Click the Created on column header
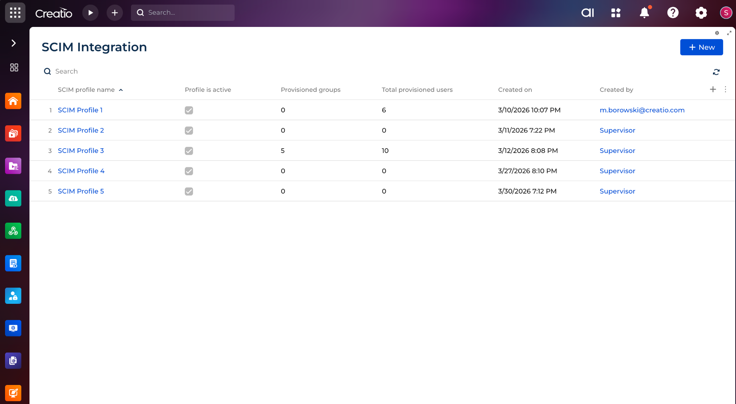This screenshot has height=404, width=736. [515, 90]
